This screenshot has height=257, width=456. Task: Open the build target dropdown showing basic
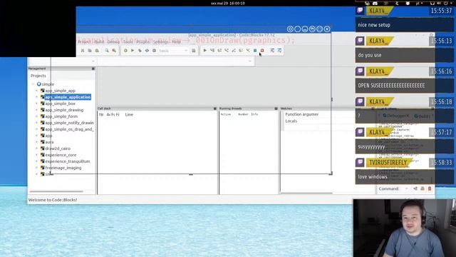tap(173, 51)
